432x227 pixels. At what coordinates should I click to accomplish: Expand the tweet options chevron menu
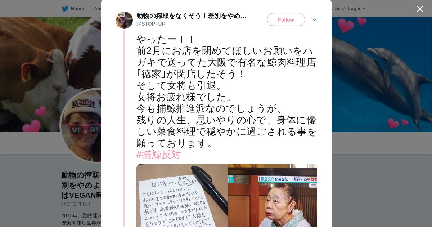(x=314, y=20)
